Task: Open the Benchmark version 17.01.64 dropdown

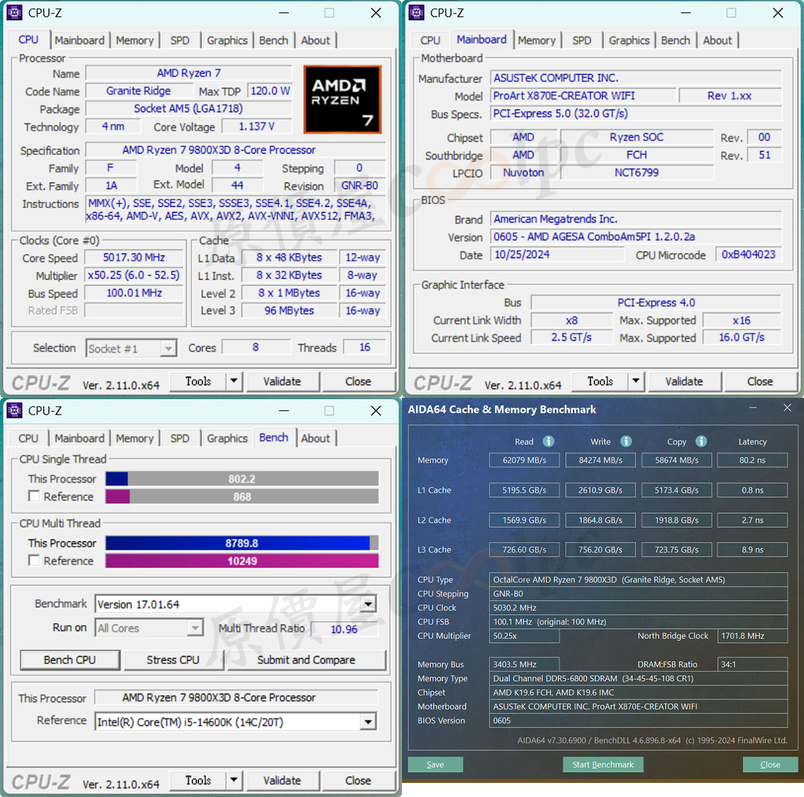Action: (x=368, y=604)
